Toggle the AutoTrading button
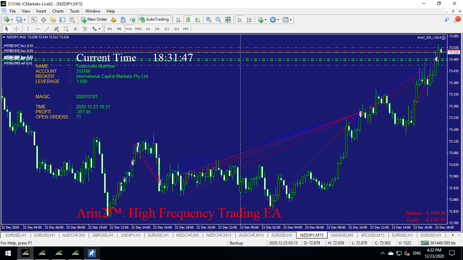 pyautogui.click(x=154, y=20)
